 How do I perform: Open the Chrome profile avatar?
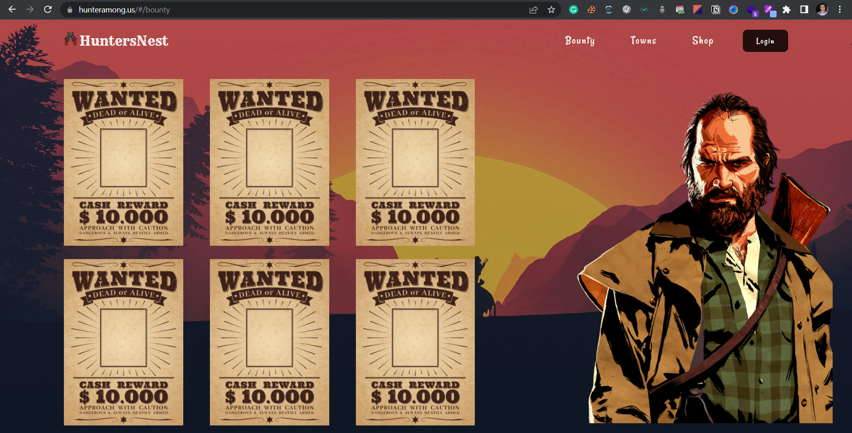click(822, 10)
